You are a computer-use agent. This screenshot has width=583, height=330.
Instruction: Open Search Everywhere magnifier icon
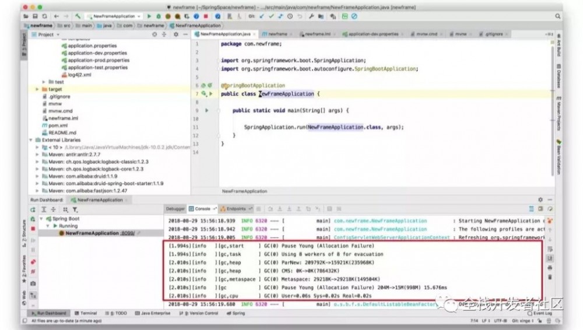[558, 16]
